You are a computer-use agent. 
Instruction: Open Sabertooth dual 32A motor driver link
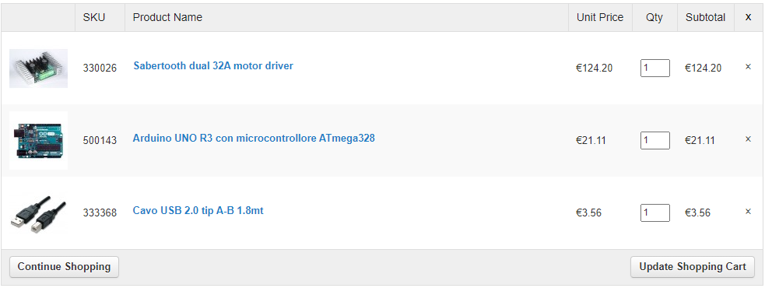213,65
